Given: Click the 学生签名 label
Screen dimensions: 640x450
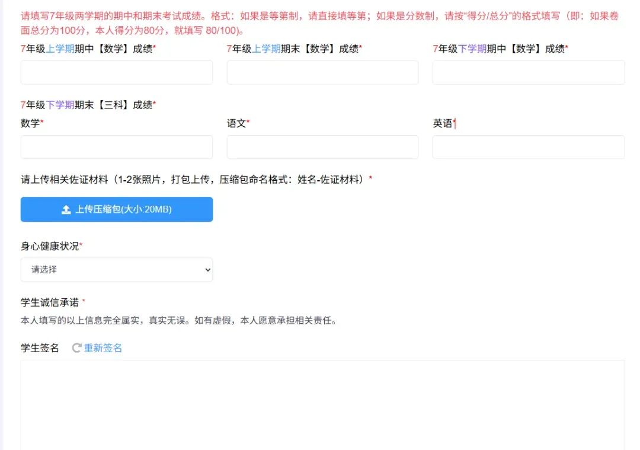Looking at the screenshot, I should pyautogui.click(x=40, y=348).
